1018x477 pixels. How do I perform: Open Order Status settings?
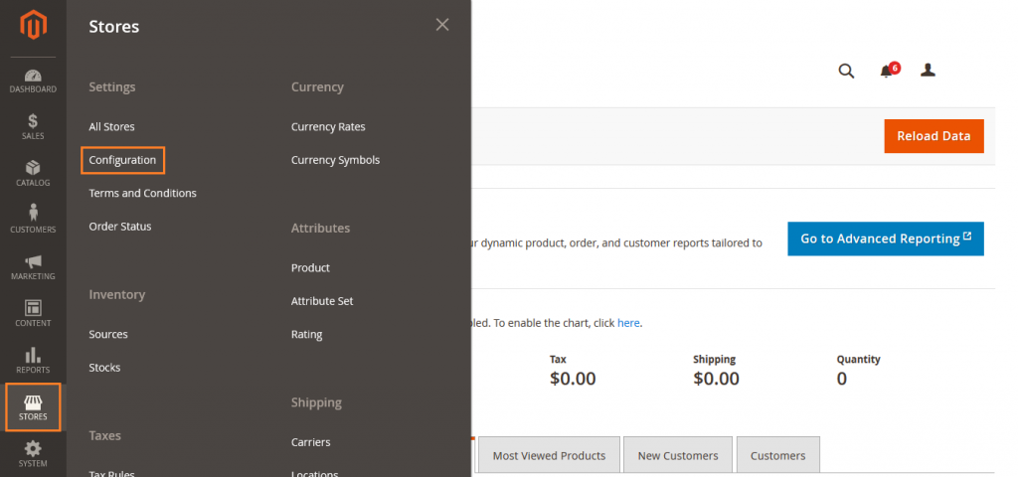(x=120, y=226)
